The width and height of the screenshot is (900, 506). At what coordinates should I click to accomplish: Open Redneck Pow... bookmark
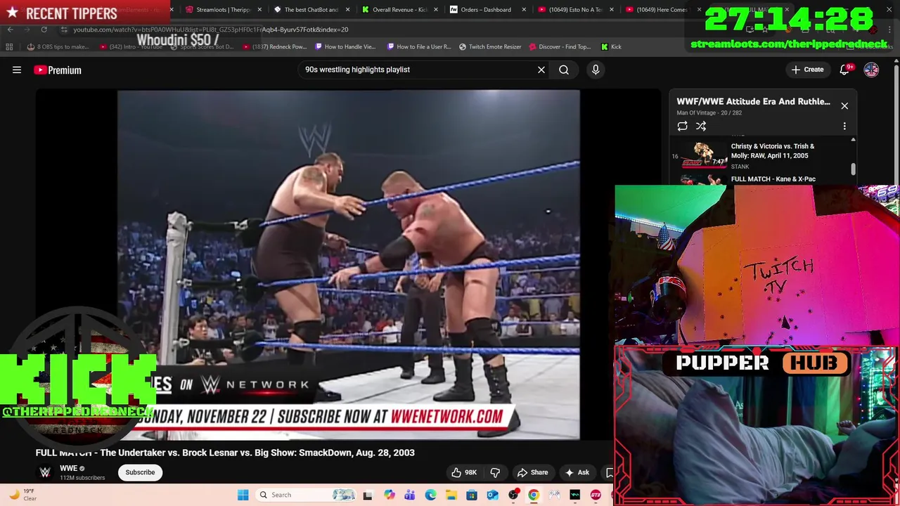point(274,47)
